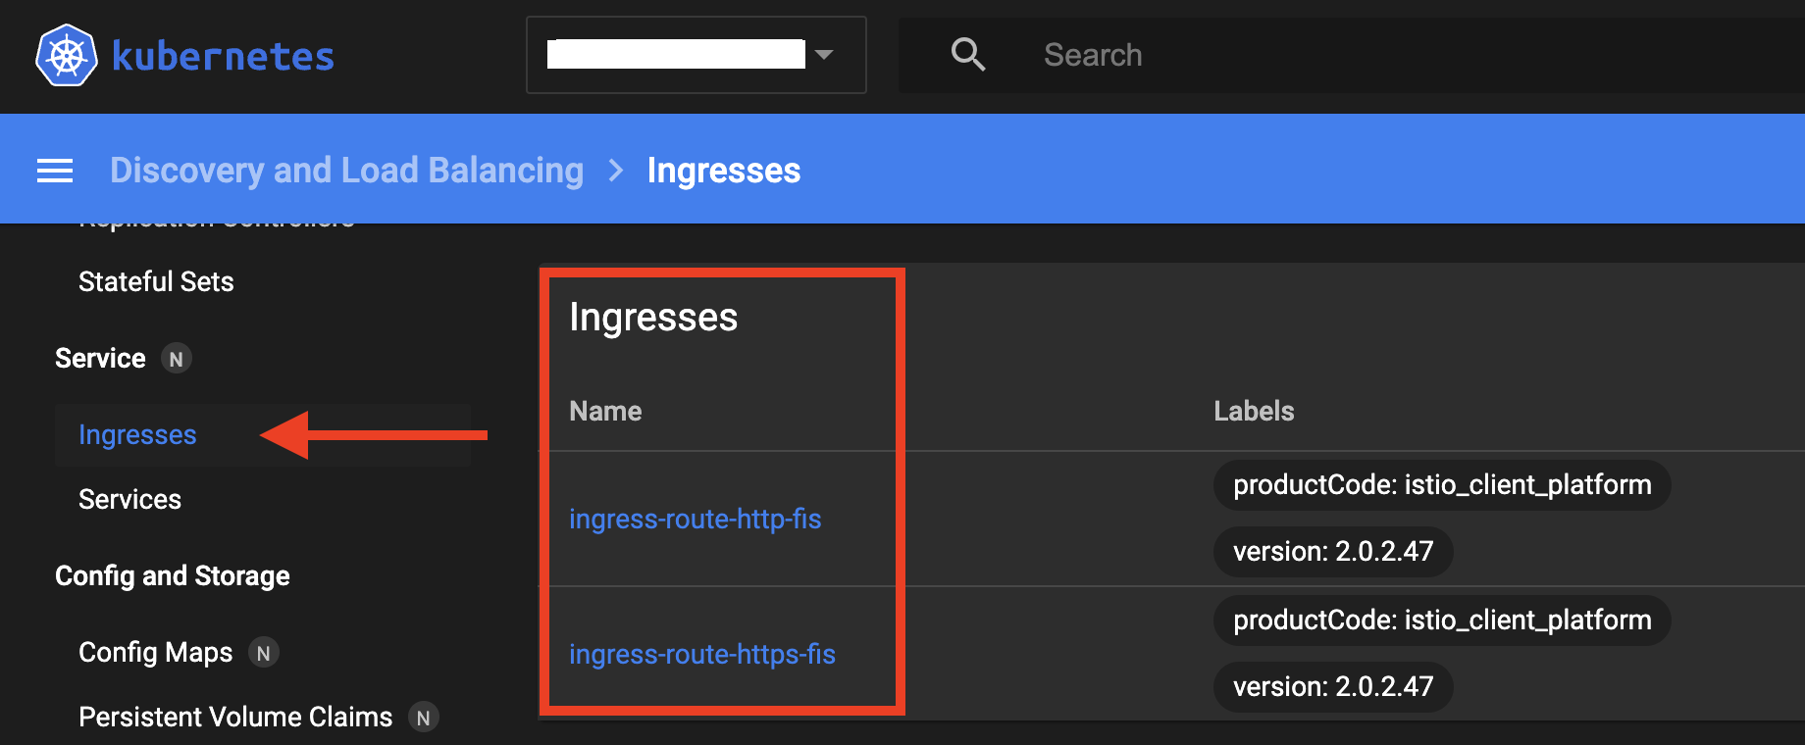This screenshot has width=1805, height=745.
Task: Open the ingress-route-https-fis link
Action: (702, 654)
